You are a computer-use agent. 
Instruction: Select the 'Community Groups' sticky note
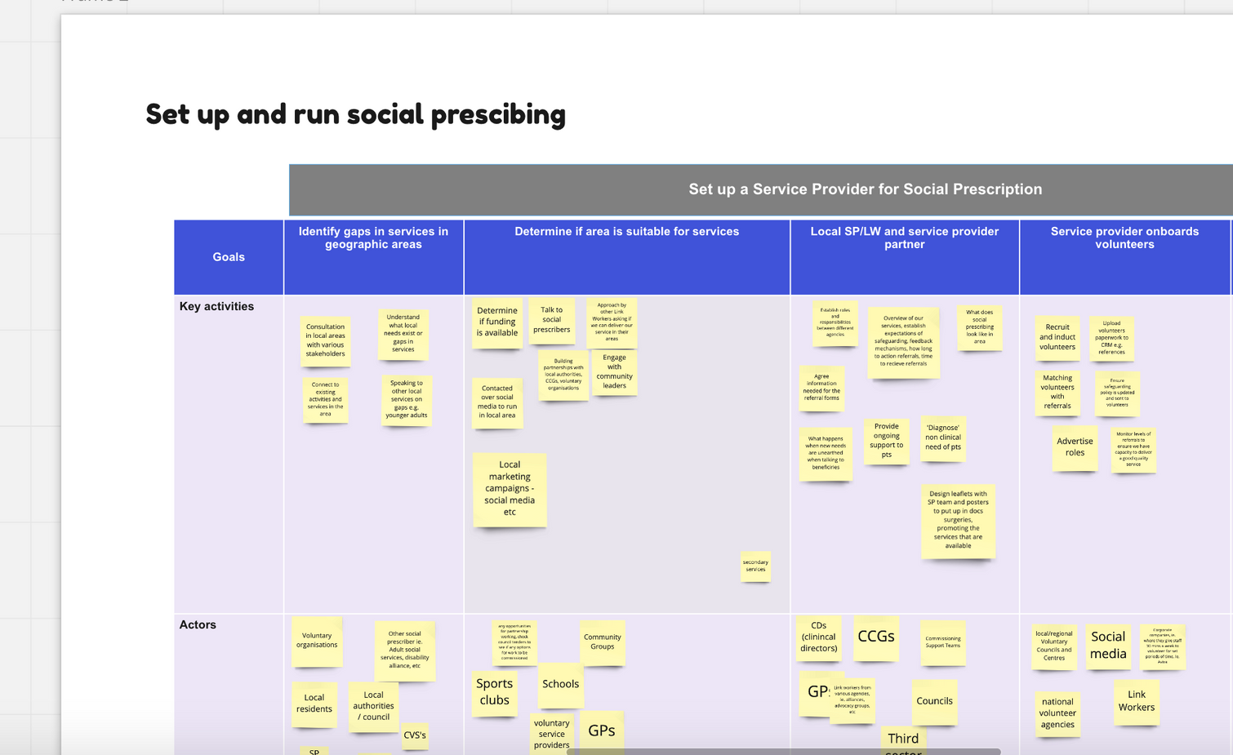pos(603,642)
